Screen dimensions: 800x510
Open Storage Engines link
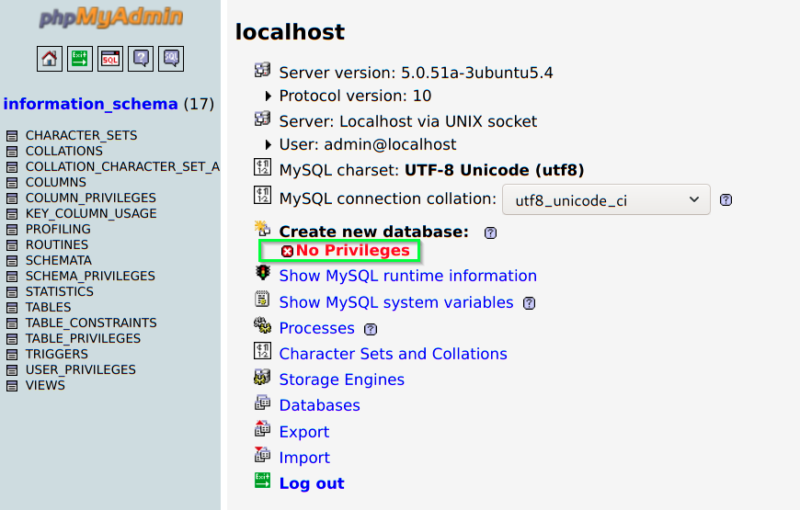342,380
